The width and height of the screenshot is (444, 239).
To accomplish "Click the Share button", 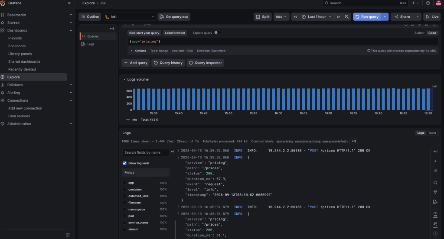I will [x=402, y=17].
